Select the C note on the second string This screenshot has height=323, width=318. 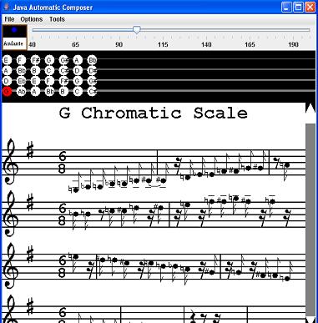coord(49,71)
